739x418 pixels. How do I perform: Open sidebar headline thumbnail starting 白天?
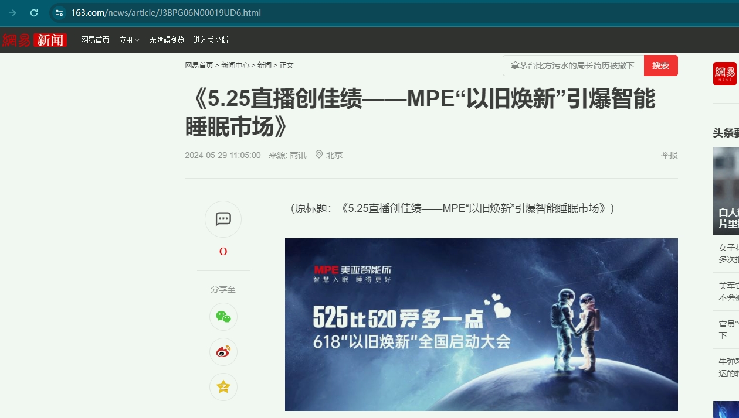[726, 191]
